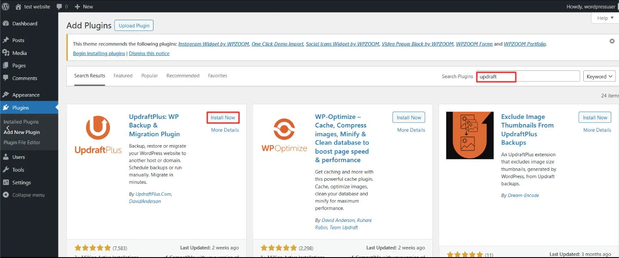Viewport: 619px width, 258px height.
Task: Click the Settings icon in sidebar
Action: (x=6, y=182)
